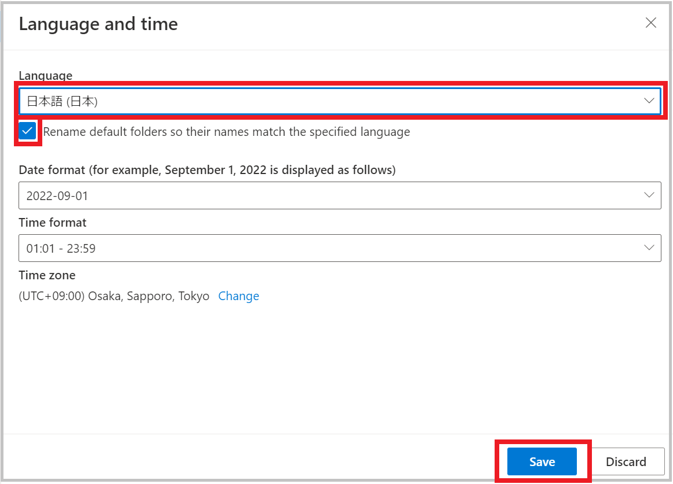Save the language and time settings
The image size is (673, 484).
click(542, 461)
